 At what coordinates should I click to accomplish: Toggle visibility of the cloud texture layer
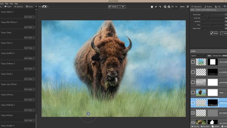coord(193,82)
